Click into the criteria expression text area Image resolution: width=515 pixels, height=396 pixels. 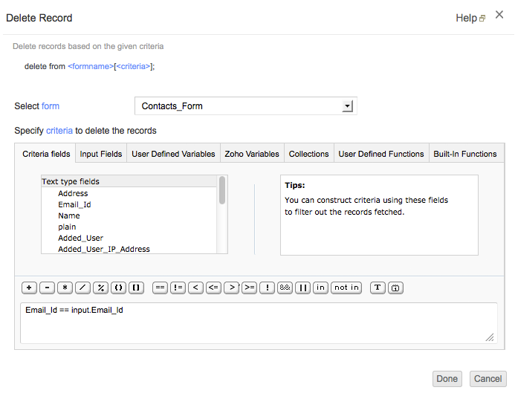(x=257, y=323)
